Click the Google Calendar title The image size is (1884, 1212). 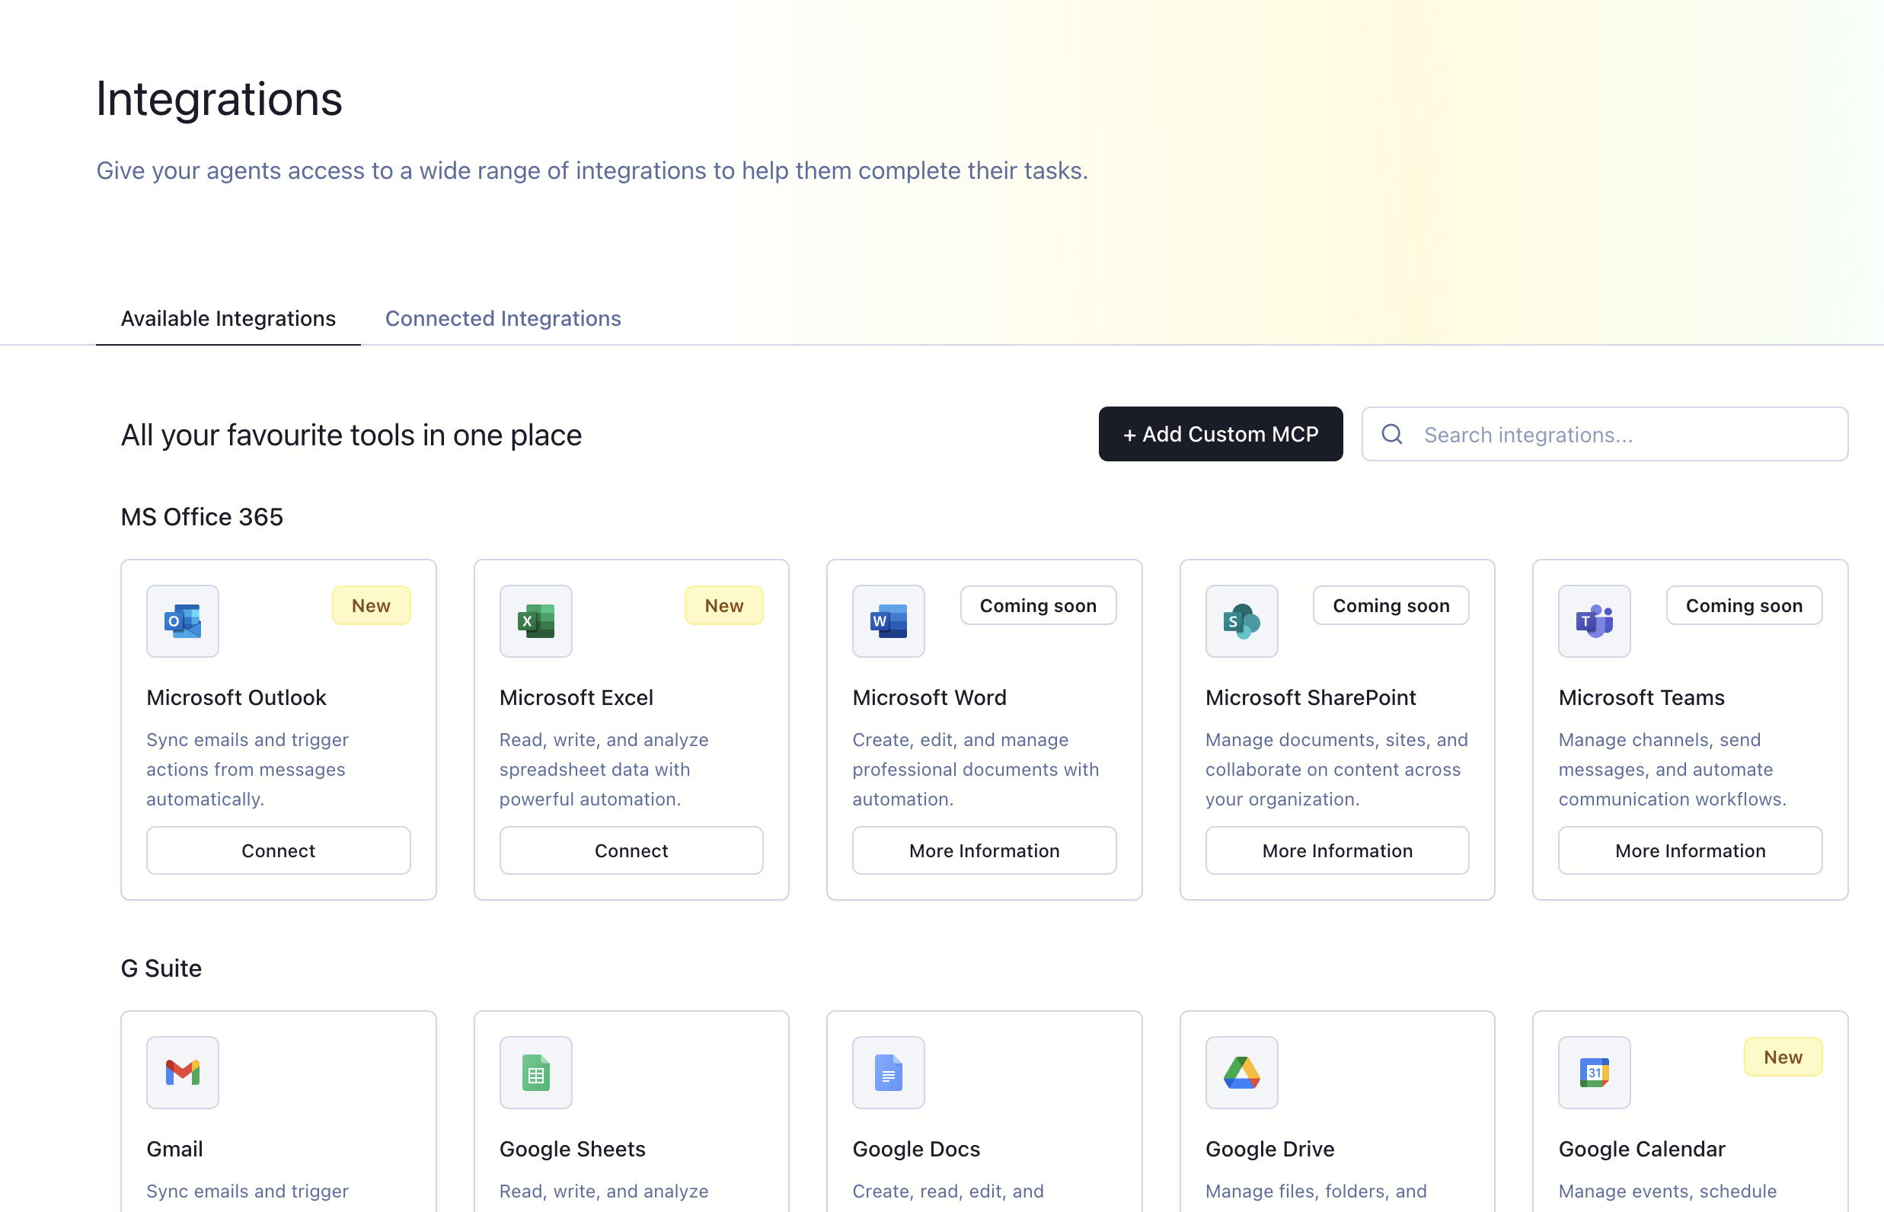pyautogui.click(x=1643, y=1148)
